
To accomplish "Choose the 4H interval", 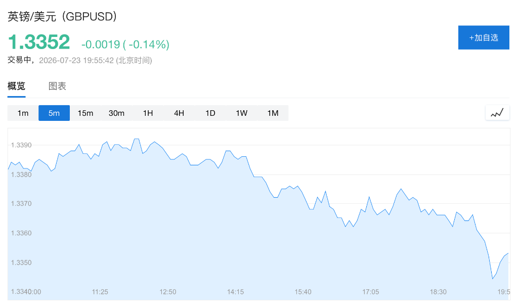I will coord(179,113).
